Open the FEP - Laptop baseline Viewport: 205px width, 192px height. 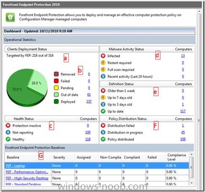click(15, 166)
